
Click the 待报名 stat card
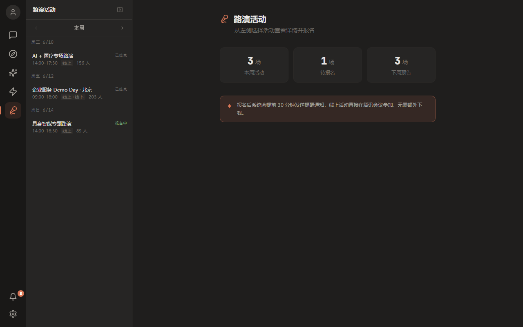[x=328, y=65]
